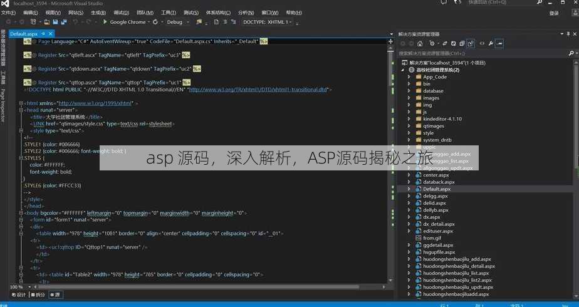579x307 pixels.
Task: Expand the database folder
Action: click(409, 91)
